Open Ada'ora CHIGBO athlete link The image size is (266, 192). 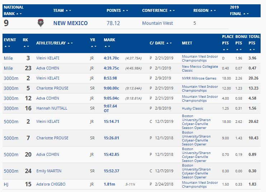(51, 184)
